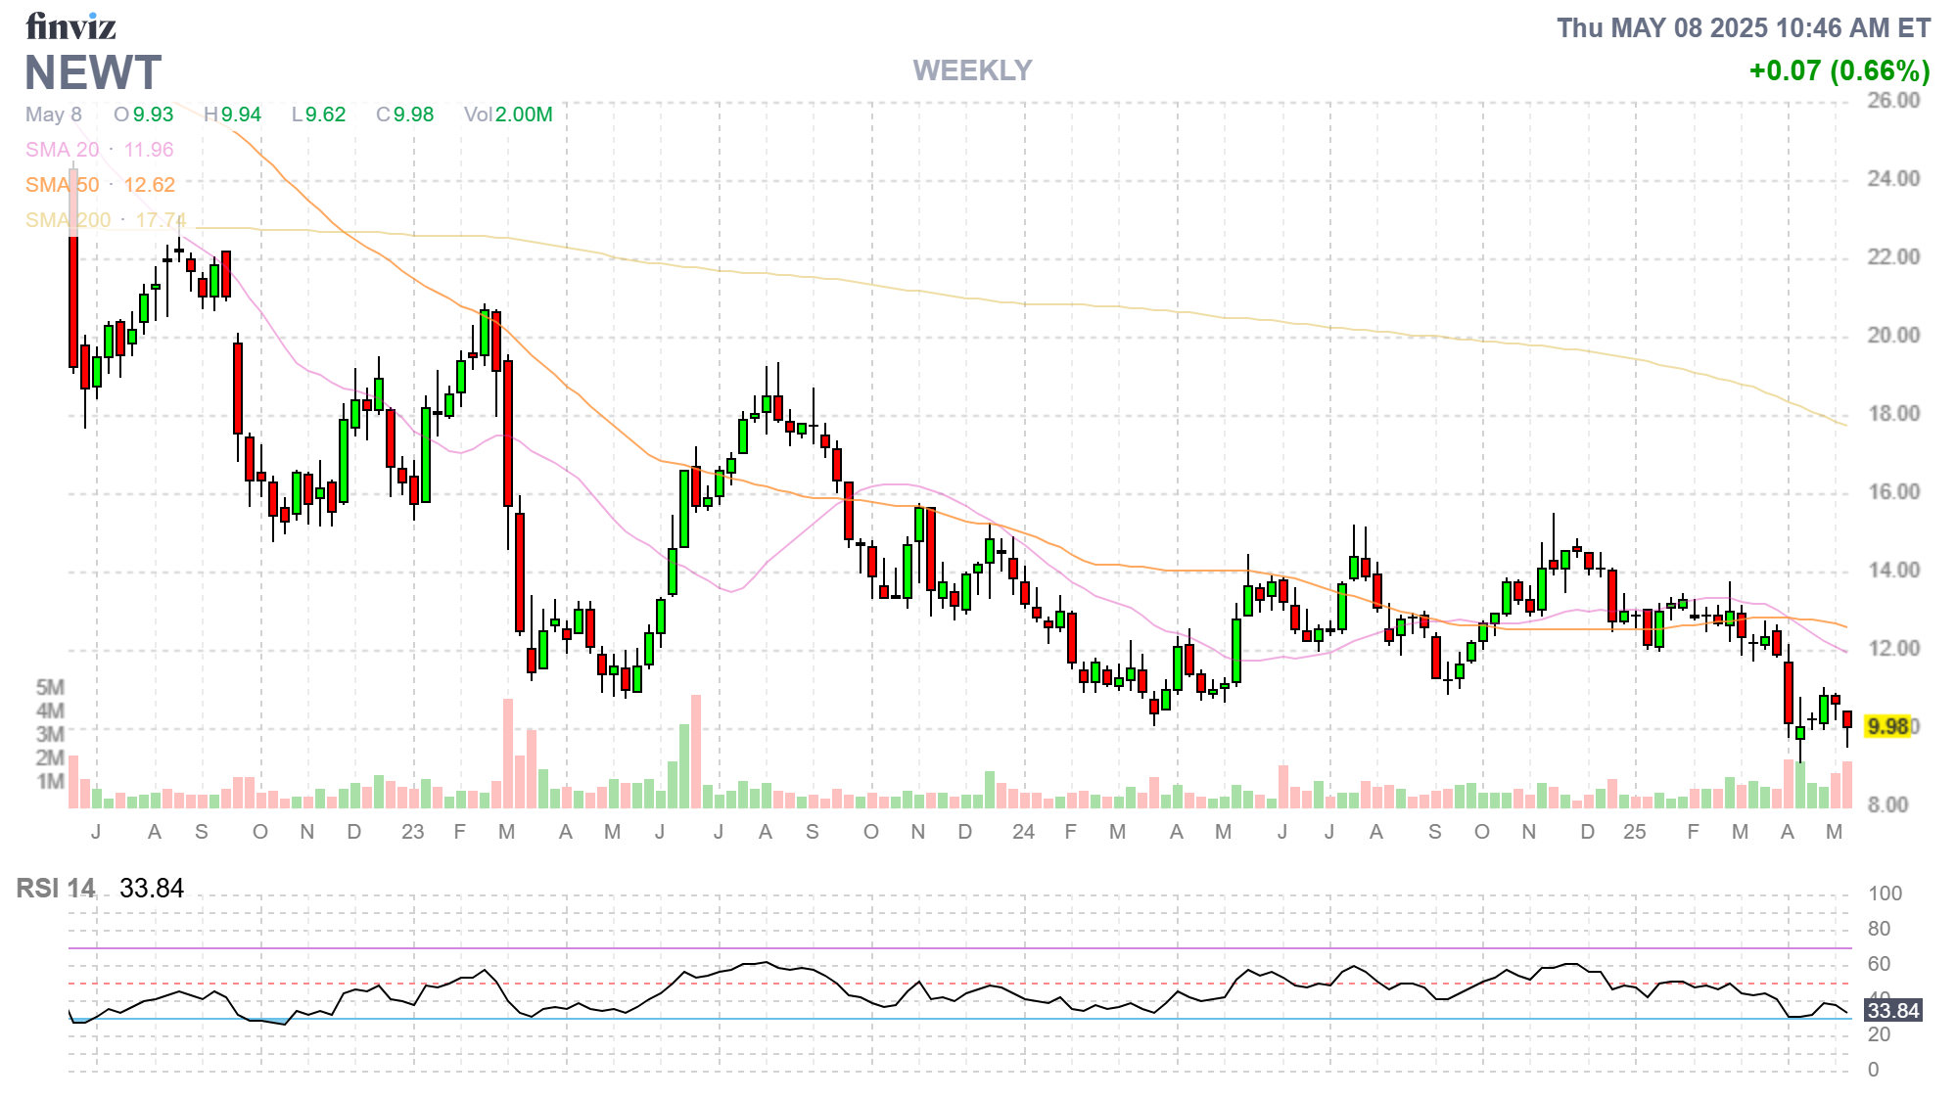Click the 26.00 price axis label
Screen dimensions: 1956x1100
(x=1893, y=101)
